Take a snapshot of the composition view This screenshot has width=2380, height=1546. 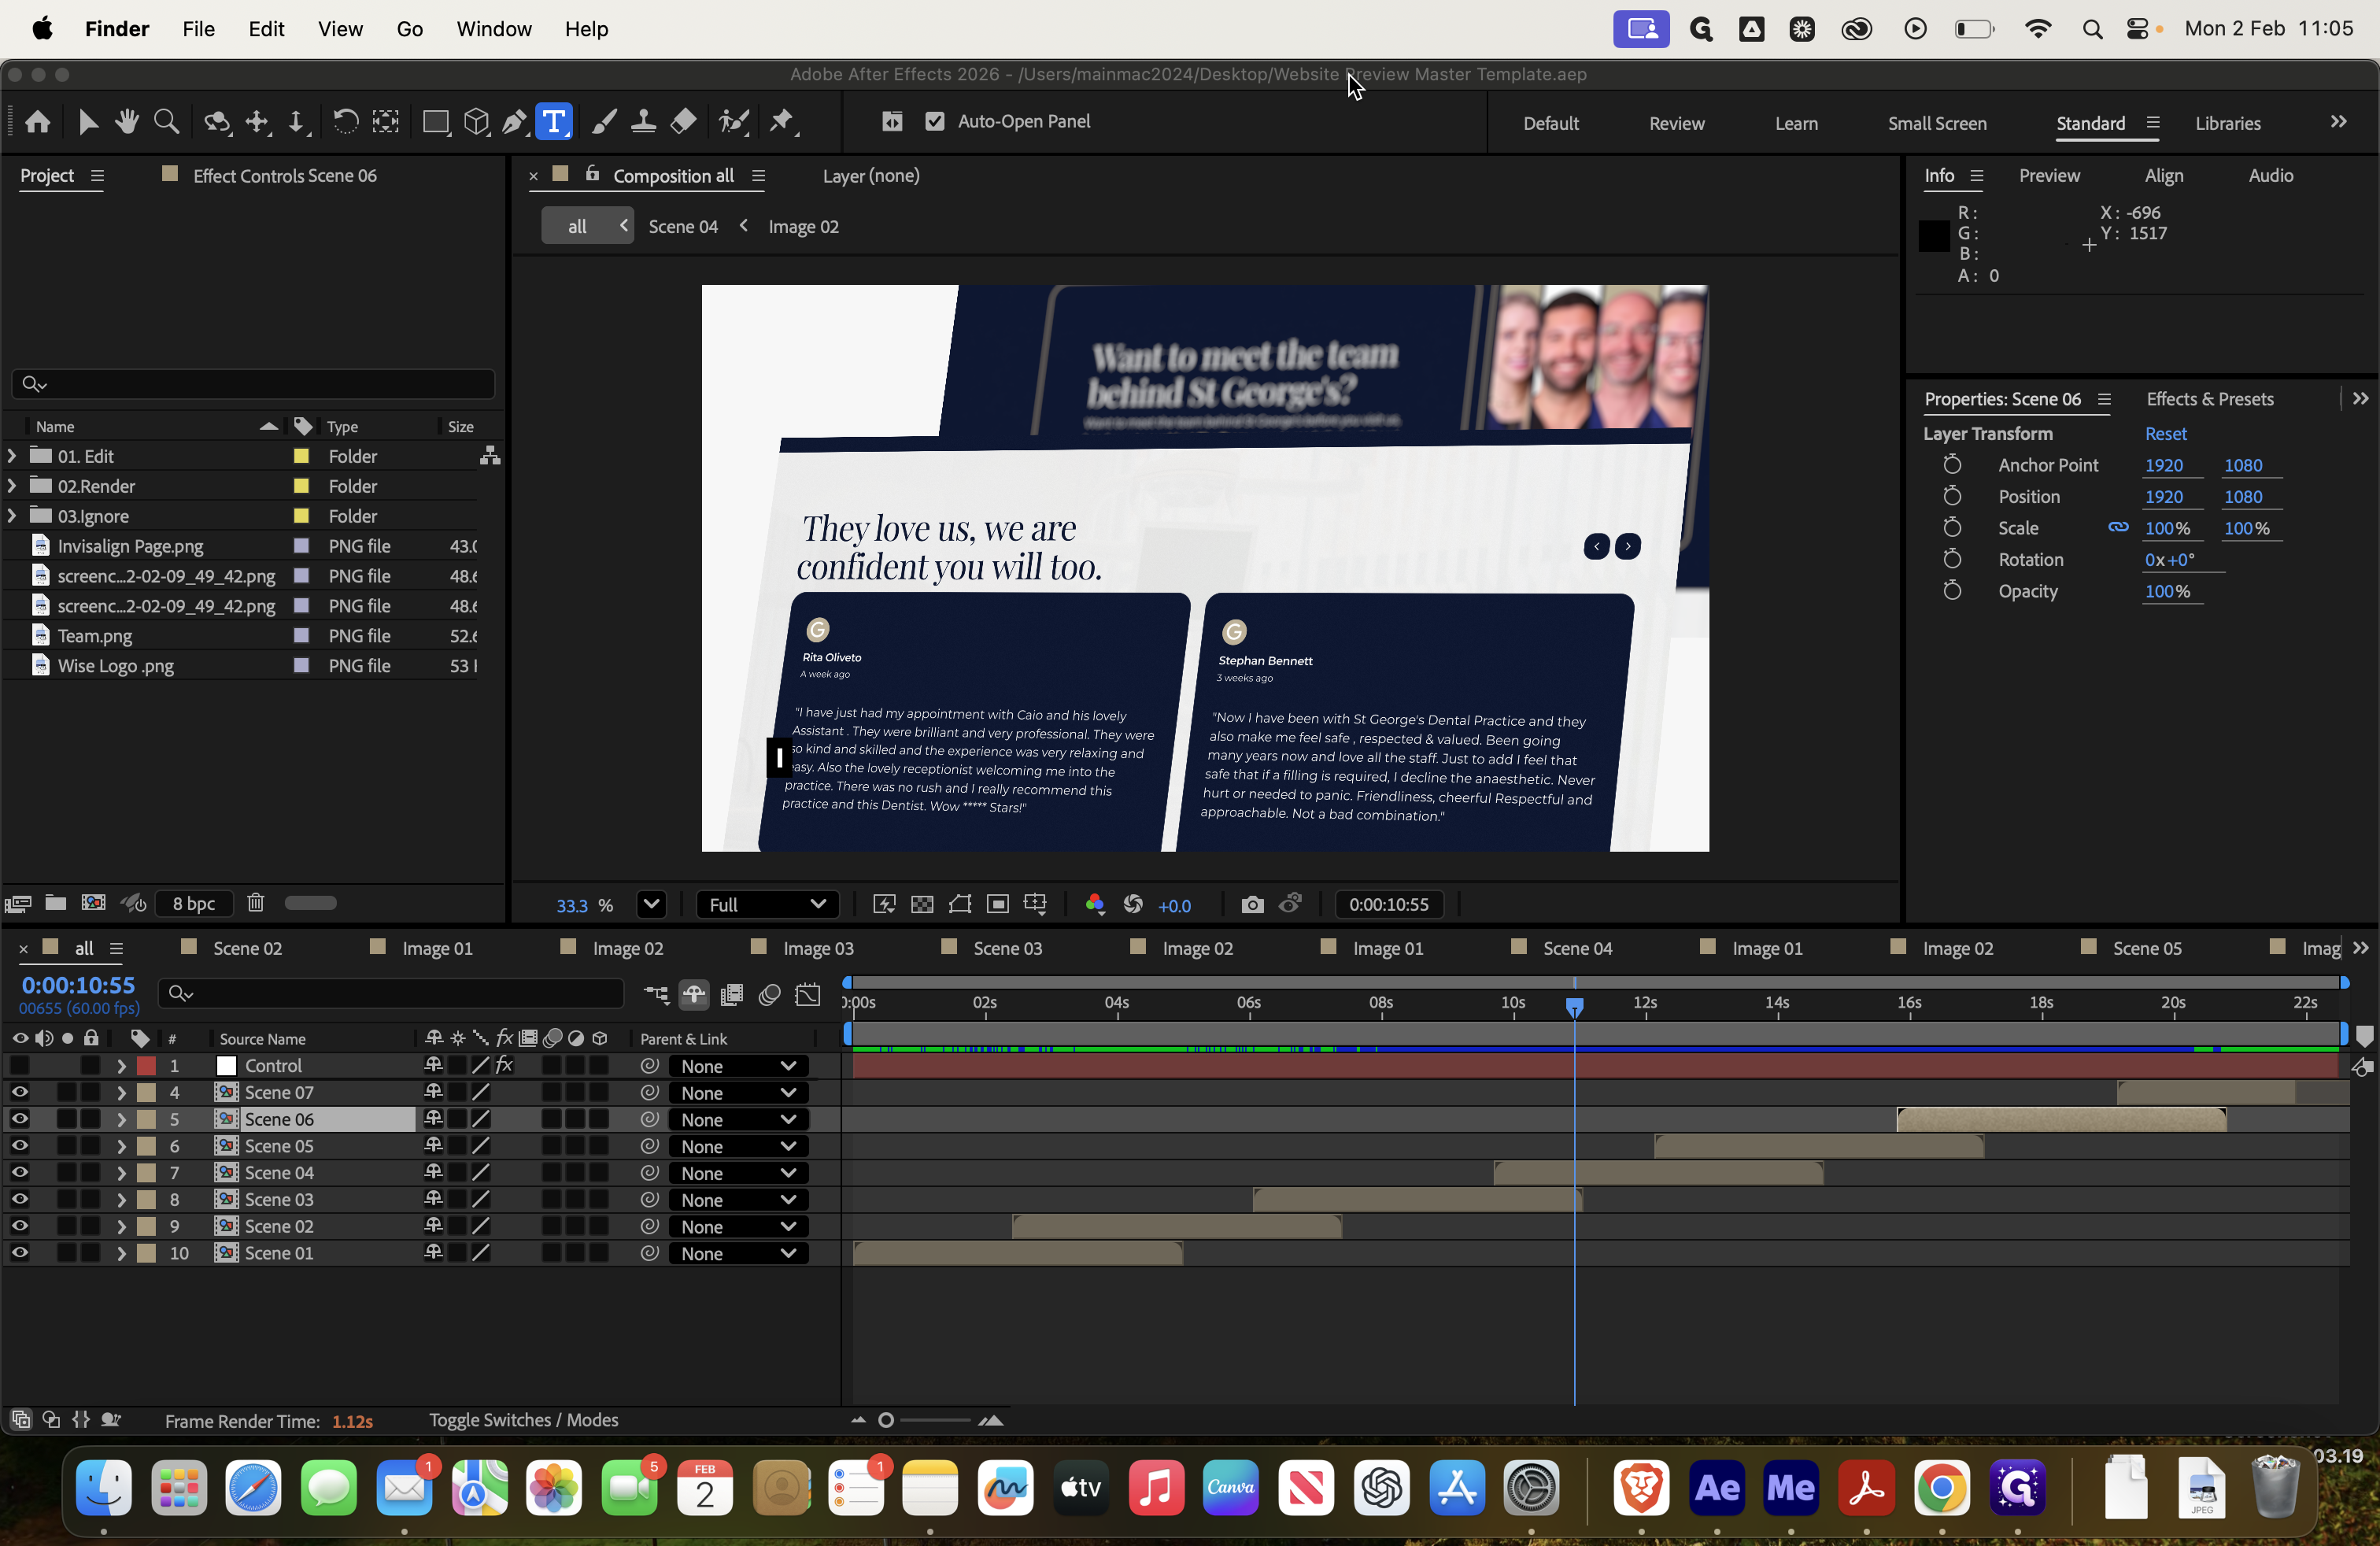[x=1251, y=904]
